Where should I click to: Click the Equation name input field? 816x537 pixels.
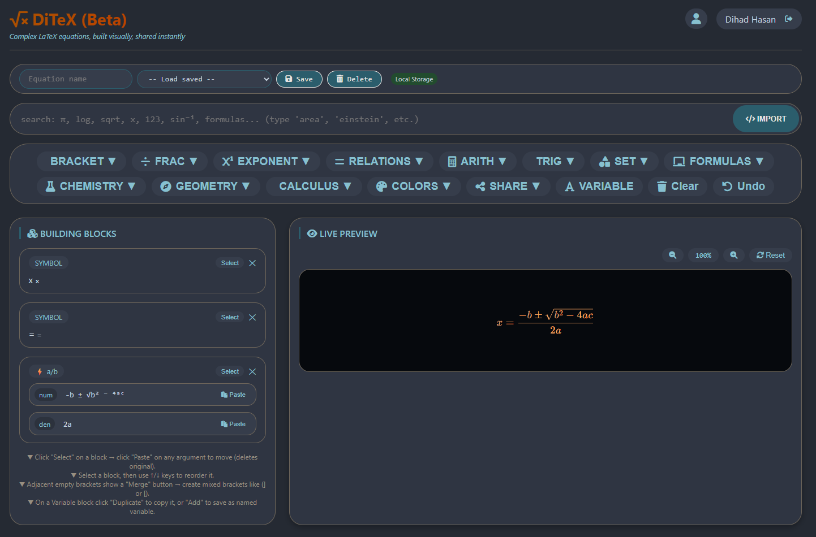click(75, 79)
